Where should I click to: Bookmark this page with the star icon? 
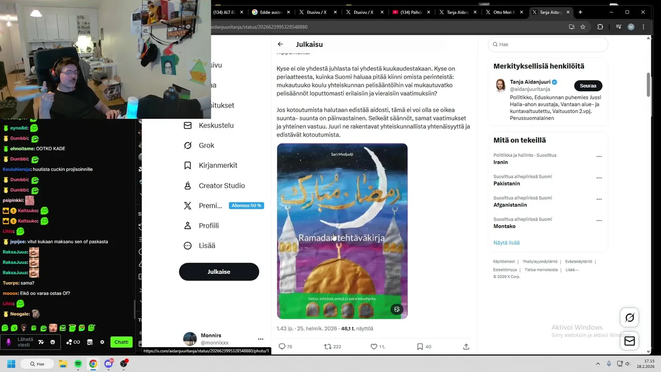pos(583,27)
